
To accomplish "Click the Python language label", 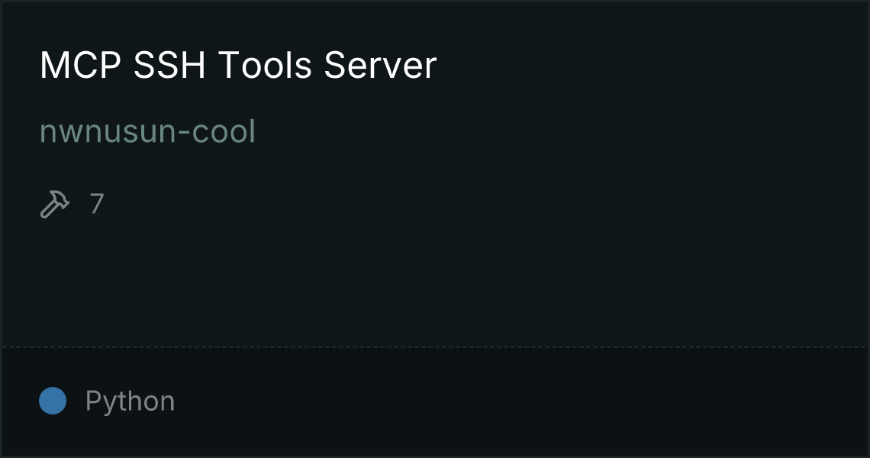I will [x=130, y=402].
